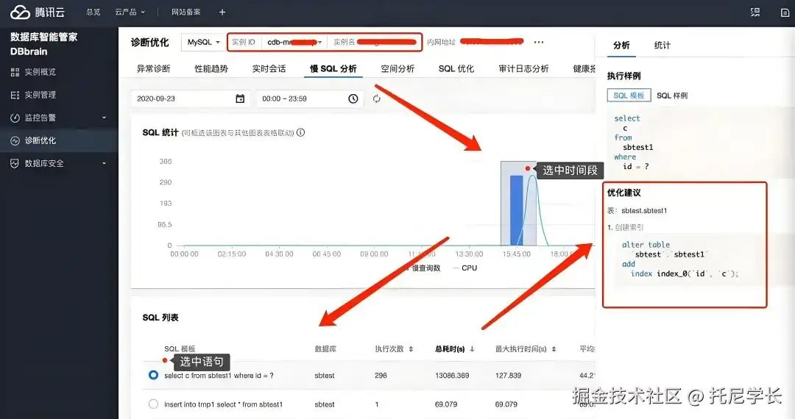
Task: Open 实例概览 in sidebar
Action: (40, 72)
